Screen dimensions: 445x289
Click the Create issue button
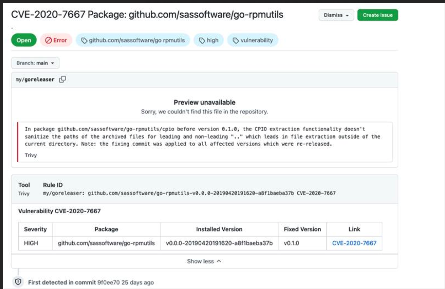tap(378, 15)
